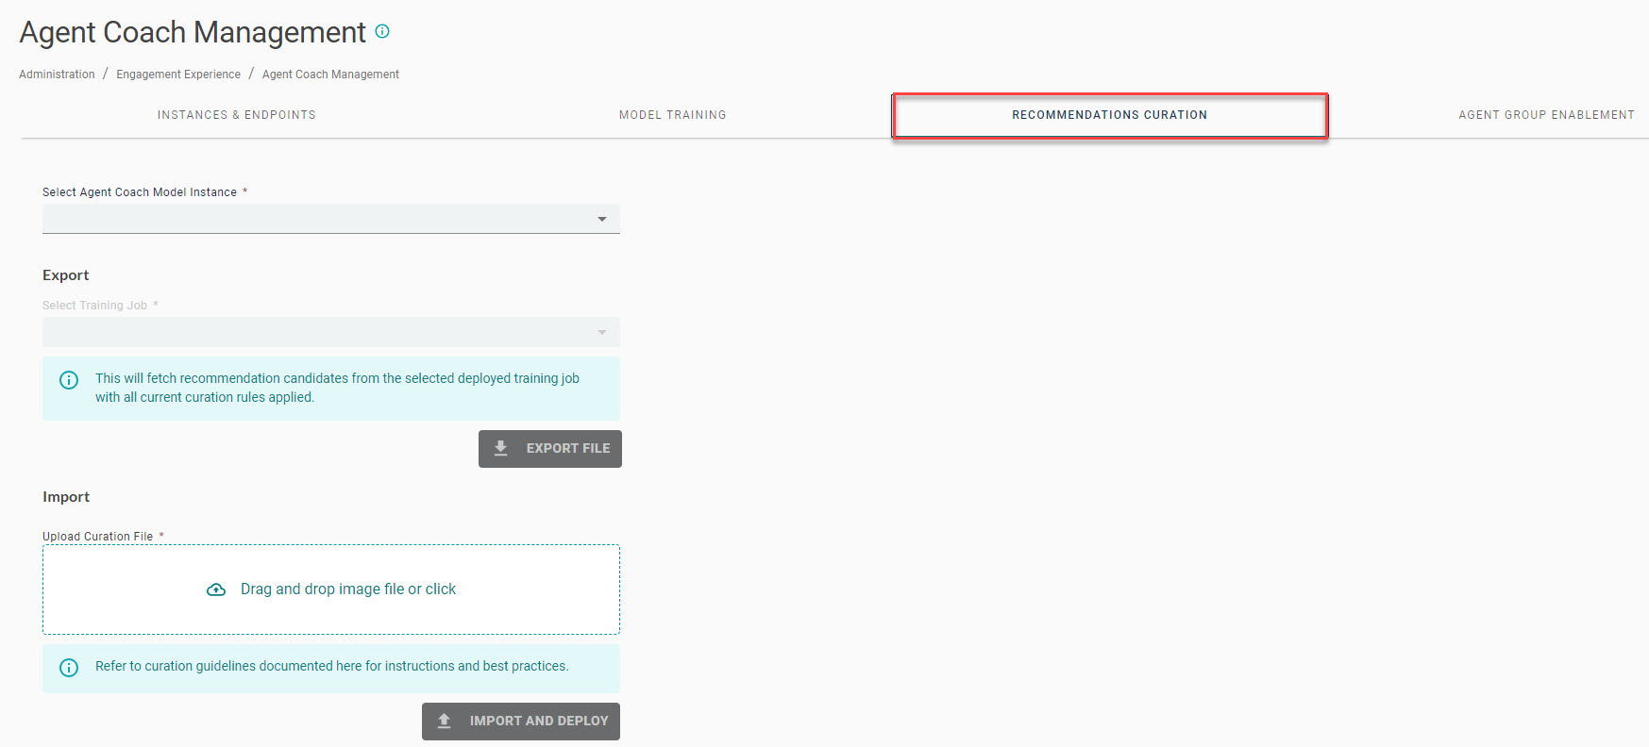Click the cloud upload icon in the drop zone
This screenshot has height=747, width=1649.
(216, 589)
